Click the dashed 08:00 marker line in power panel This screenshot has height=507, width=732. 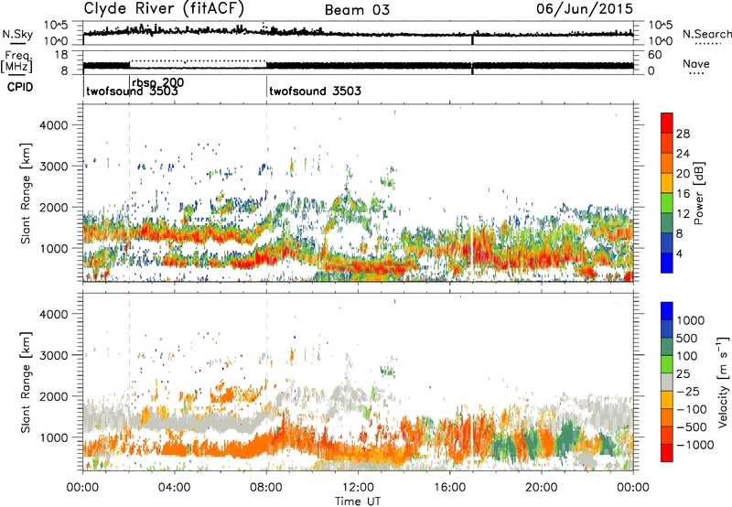[x=266, y=193]
